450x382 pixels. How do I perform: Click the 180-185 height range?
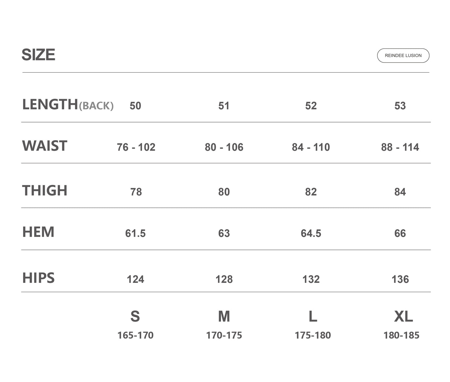coord(401,335)
